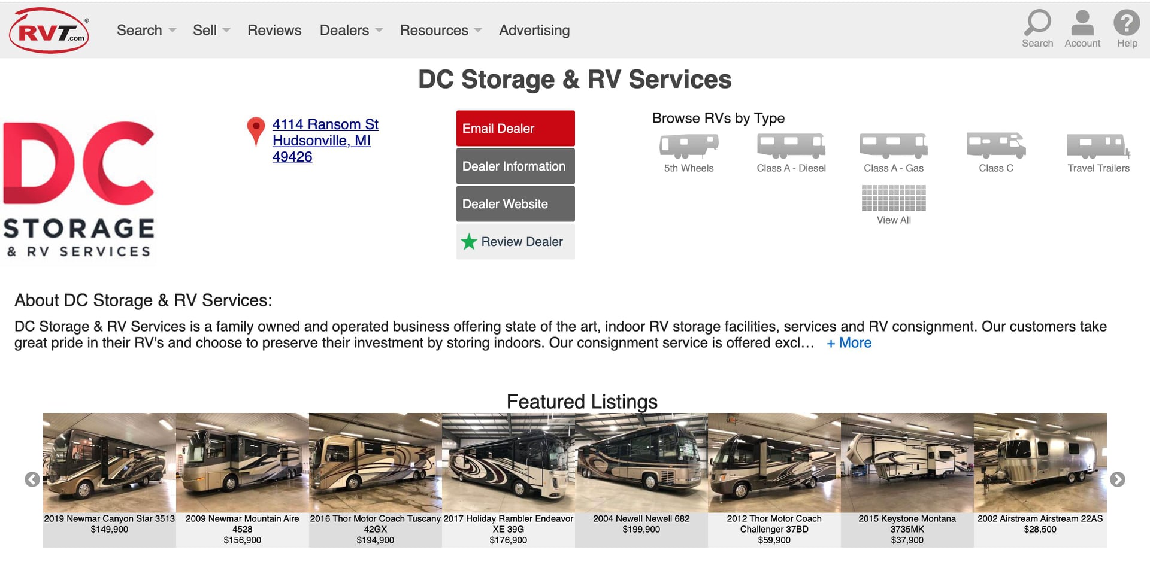Click the DC Storage & RV Services title
This screenshot has height=565, width=1150.
pyautogui.click(x=575, y=79)
